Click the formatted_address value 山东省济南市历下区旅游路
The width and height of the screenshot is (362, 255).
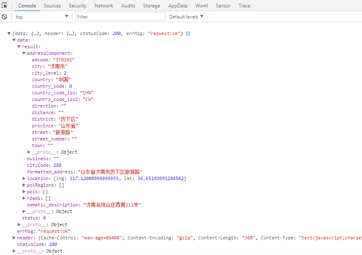coord(110,172)
